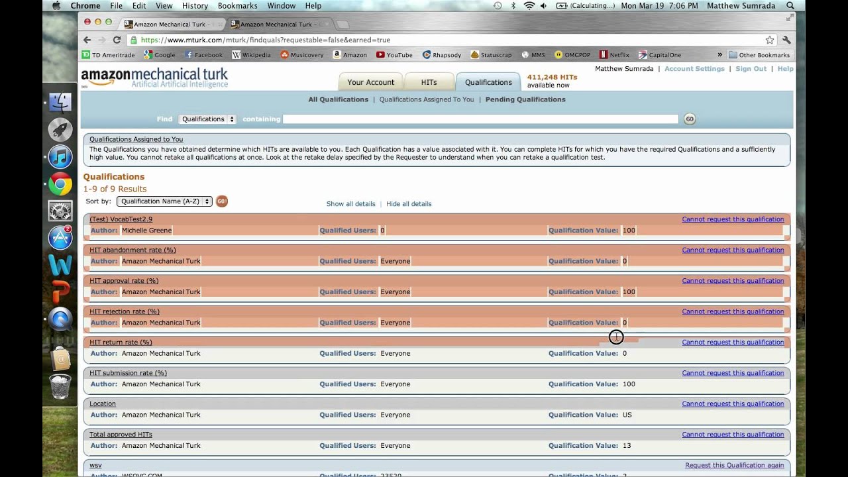This screenshot has height=477, width=848.
Task: Open the History menu
Action: 195,5
